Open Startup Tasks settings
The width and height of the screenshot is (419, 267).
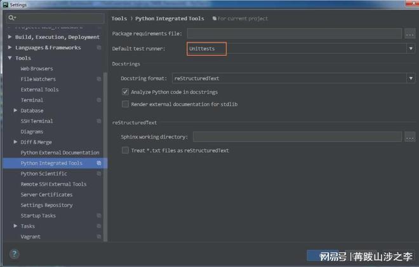point(38,216)
